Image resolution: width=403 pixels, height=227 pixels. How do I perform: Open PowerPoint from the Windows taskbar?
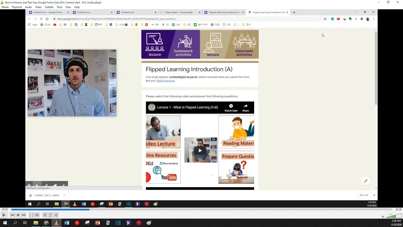[x=98, y=223]
